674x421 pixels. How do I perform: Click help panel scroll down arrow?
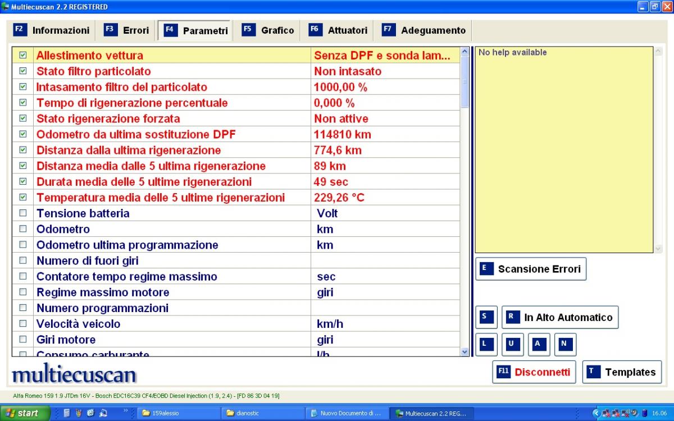(658, 249)
